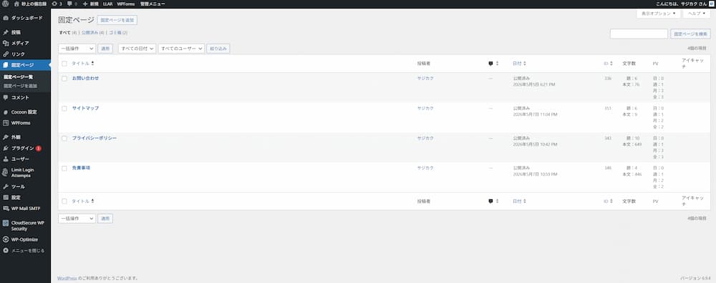Image resolution: width=716 pixels, height=283 pixels.
Task: Open the すべてのユーザー filter dropdown
Action: (x=181, y=49)
